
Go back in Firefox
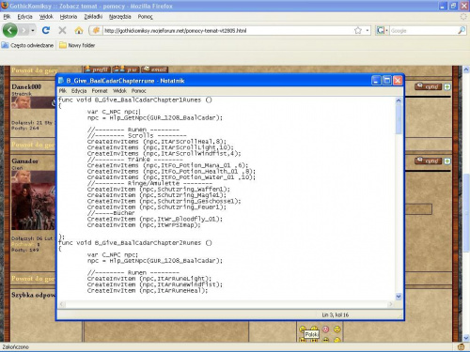(10, 30)
